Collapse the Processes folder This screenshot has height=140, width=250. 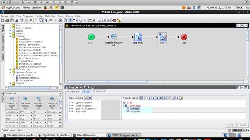(11, 36)
